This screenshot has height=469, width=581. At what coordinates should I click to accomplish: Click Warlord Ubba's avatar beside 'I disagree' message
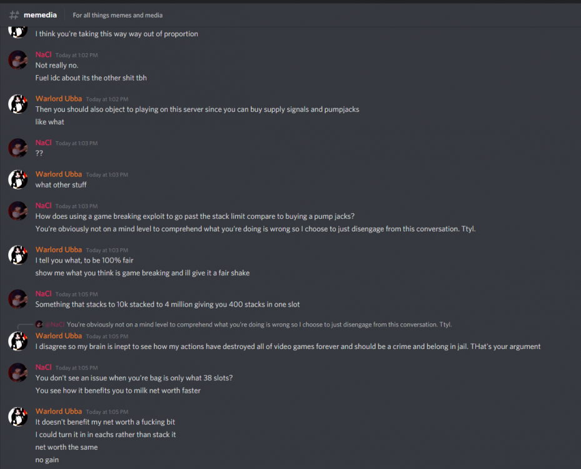tap(18, 341)
